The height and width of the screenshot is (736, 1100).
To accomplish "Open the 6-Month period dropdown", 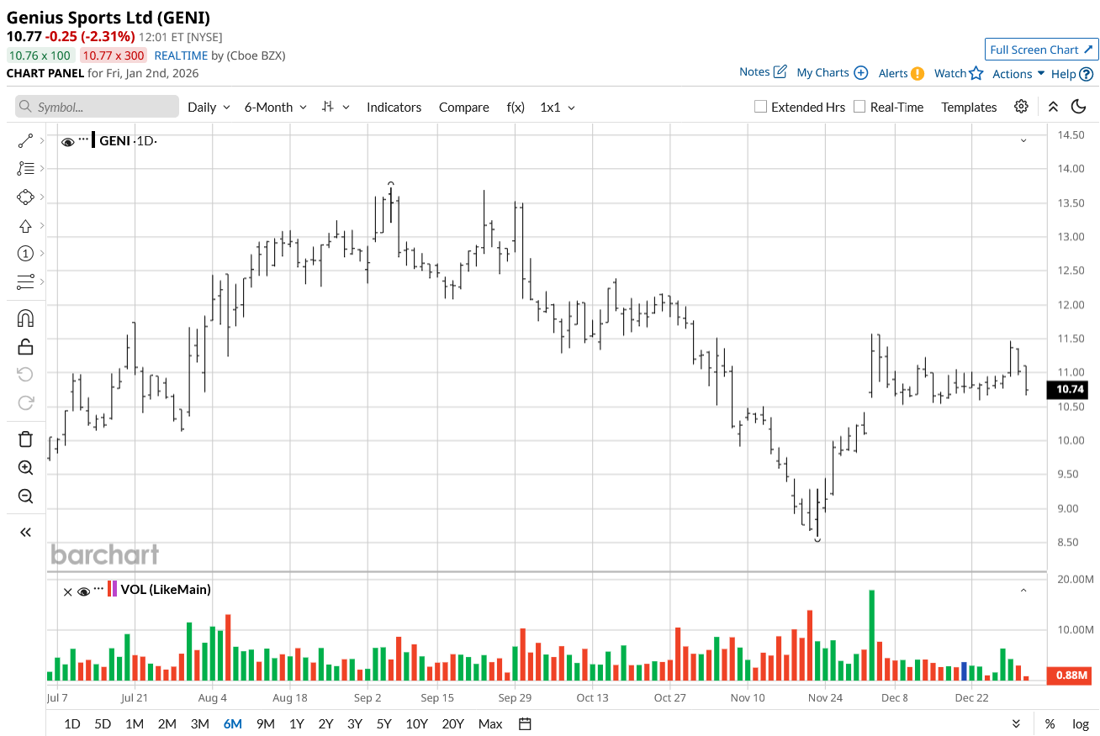I will pyautogui.click(x=276, y=108).
